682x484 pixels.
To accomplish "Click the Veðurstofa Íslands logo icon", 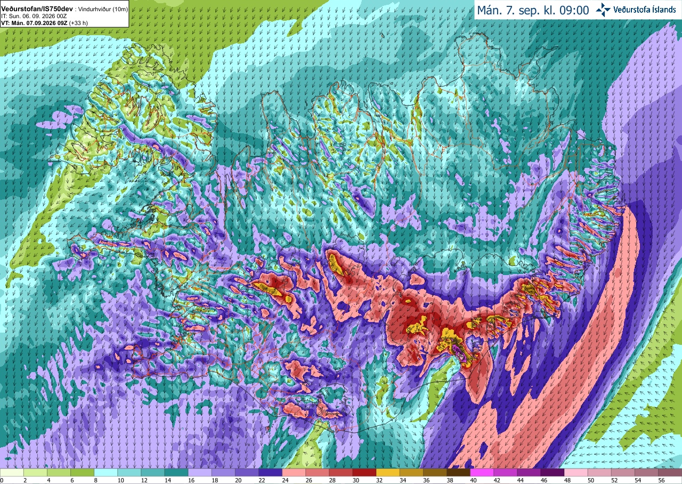I will click(x=603, y=10).
